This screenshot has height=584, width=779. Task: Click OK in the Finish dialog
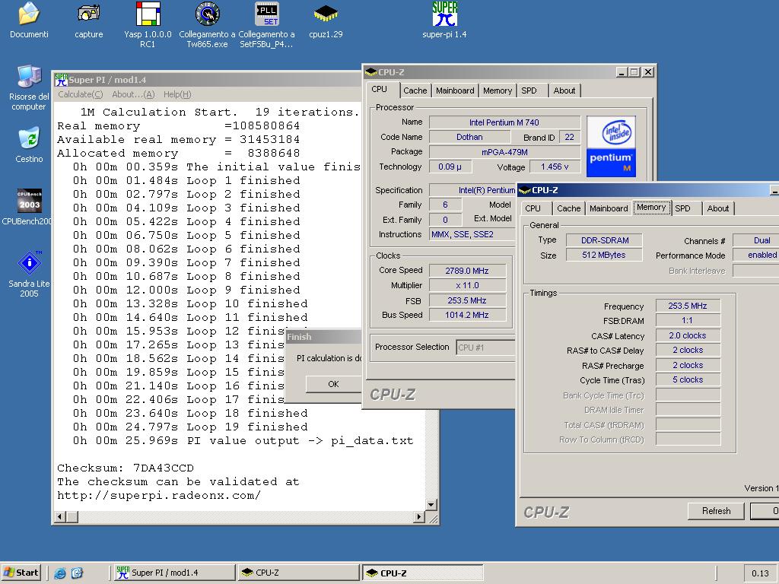pyautogui.click(x=333, y=384)
